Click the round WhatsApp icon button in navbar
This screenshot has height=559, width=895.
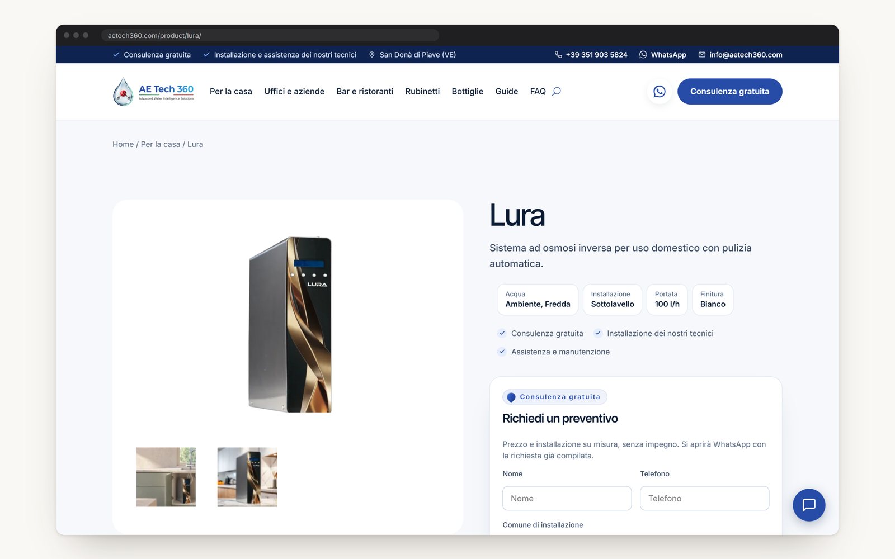pyautogui.click(x=660, y=91)
